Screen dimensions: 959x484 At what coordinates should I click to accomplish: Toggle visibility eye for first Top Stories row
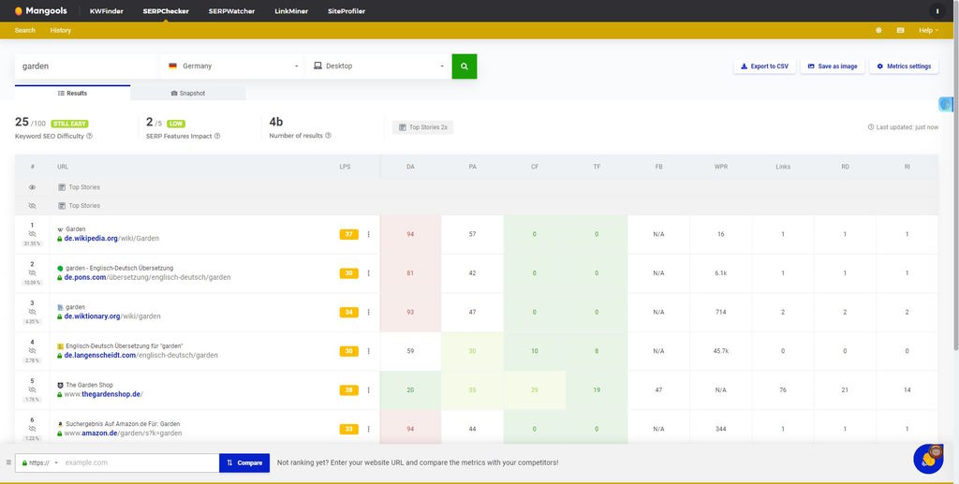[x=32, y=187]
